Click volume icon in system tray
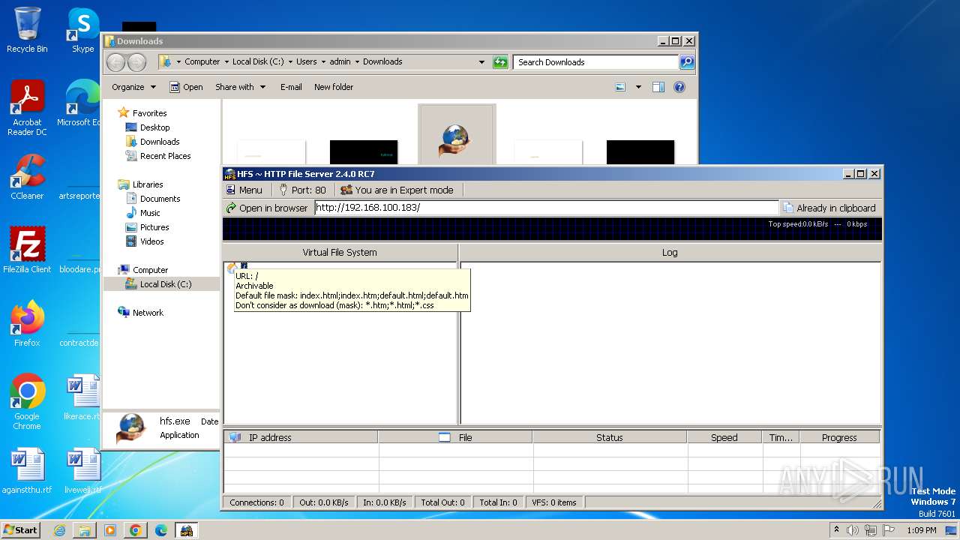The image size is (960, 540). [853, 530]
